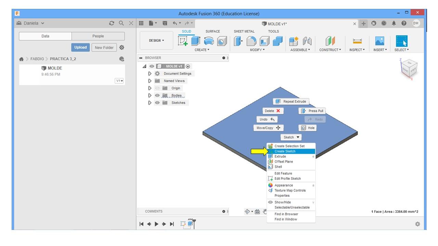
Task: Open the Measure tool above INSPECT
Action: tap(357, 41)
